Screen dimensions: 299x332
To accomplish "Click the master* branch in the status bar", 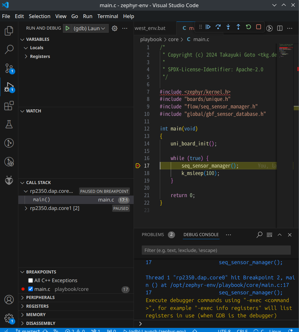I will (x=31, y=330).
